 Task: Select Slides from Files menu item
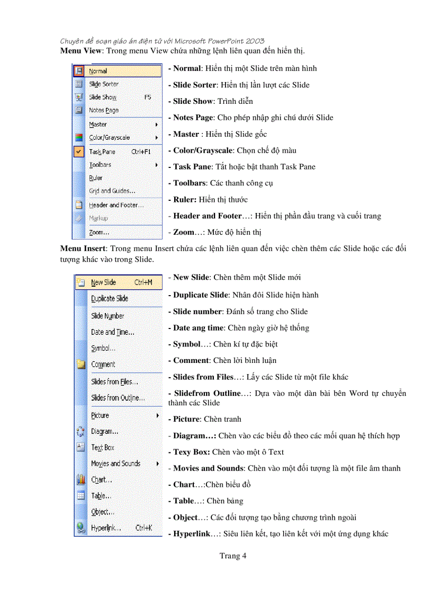click(115, 380)
